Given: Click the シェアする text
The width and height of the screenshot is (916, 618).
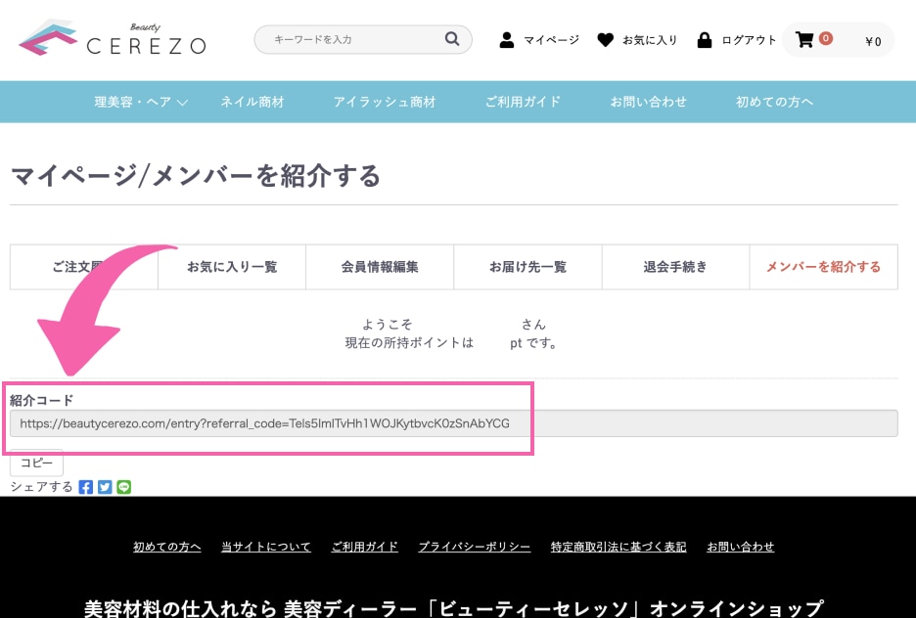Looking at the screenshot, I should tap(41, 487).
